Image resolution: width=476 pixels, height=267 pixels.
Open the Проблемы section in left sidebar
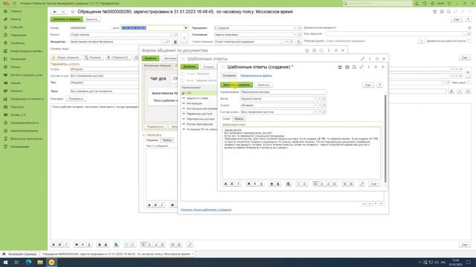[x=18, y=43]
